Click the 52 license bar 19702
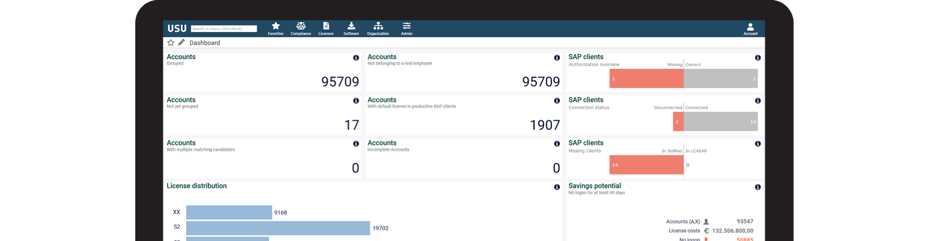 [278, 228]
